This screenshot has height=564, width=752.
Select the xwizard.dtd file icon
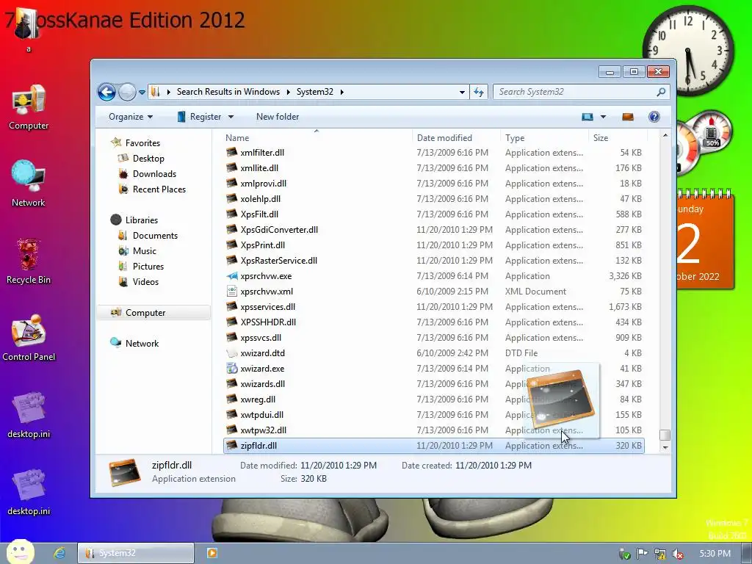pos(232,353)
